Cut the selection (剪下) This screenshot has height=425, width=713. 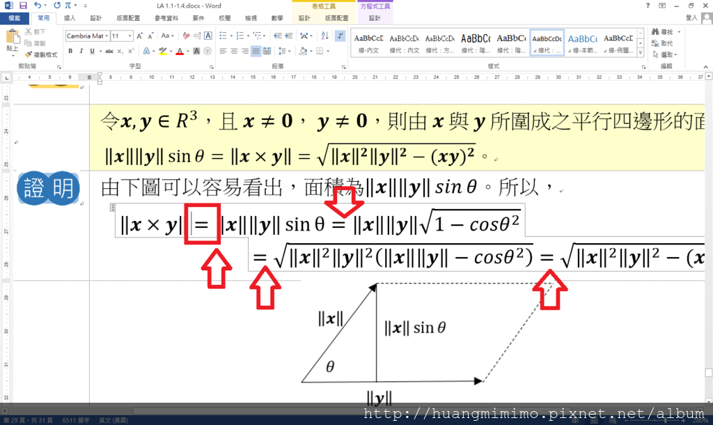(36, 32)
